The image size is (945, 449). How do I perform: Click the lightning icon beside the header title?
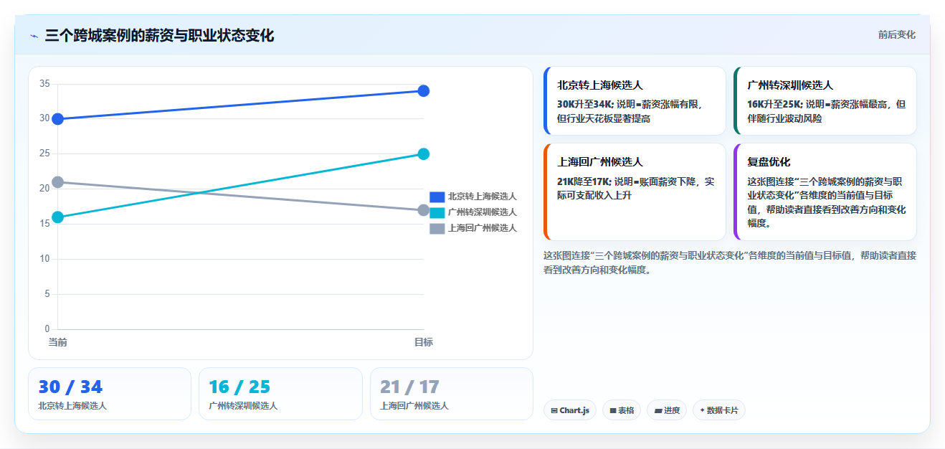pos(34,36)
